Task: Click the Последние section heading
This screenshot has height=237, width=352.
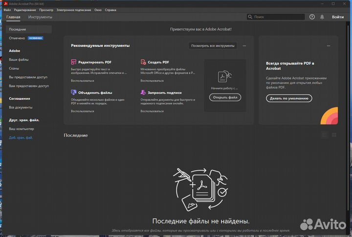Action: tap(76, 135)
